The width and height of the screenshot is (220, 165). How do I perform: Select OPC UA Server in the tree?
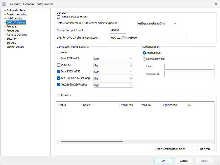tap(16, 22)
